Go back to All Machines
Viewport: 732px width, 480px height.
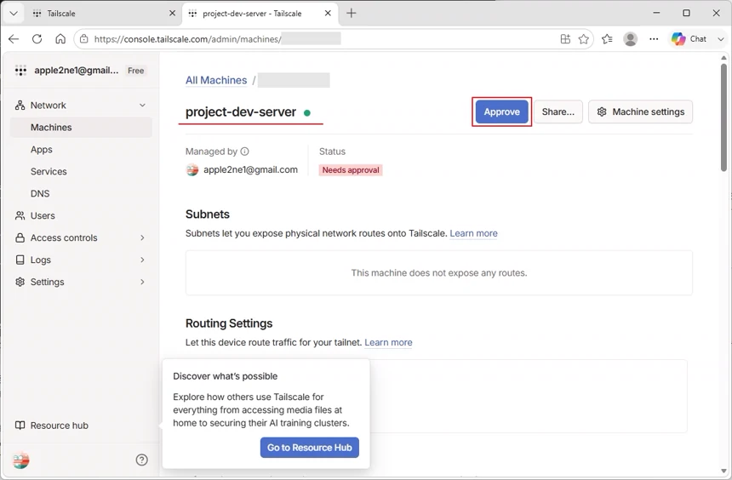[216, 80]
